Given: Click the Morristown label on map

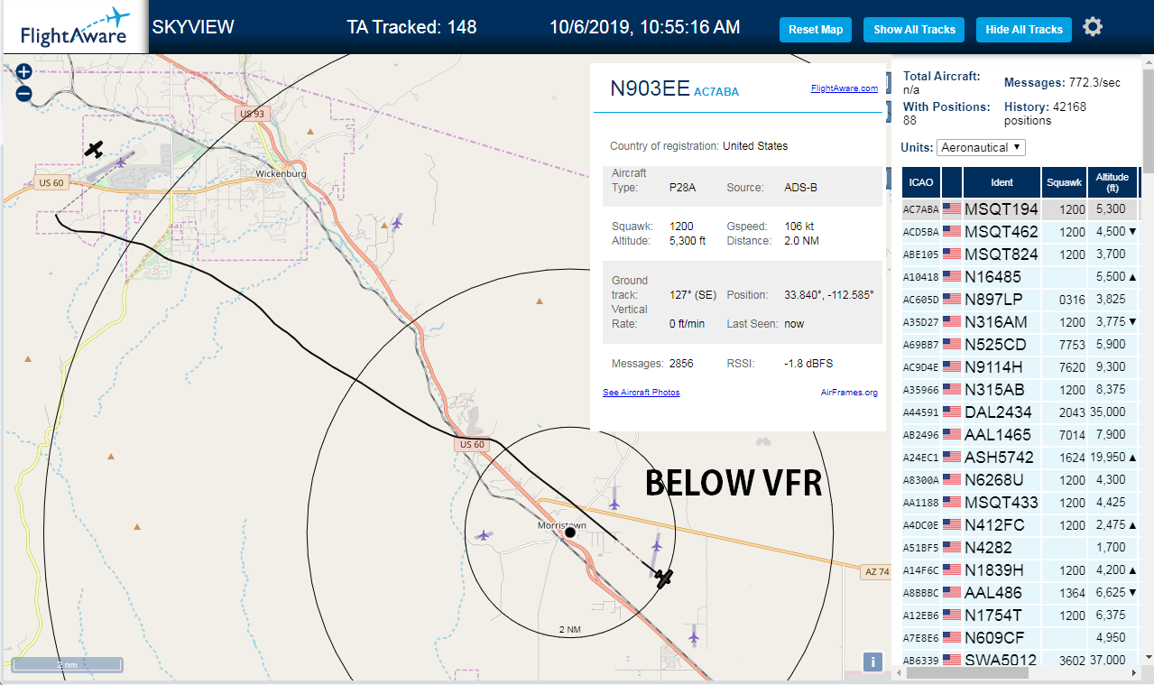Looking at the screenshot, I should tap(561, 525).
